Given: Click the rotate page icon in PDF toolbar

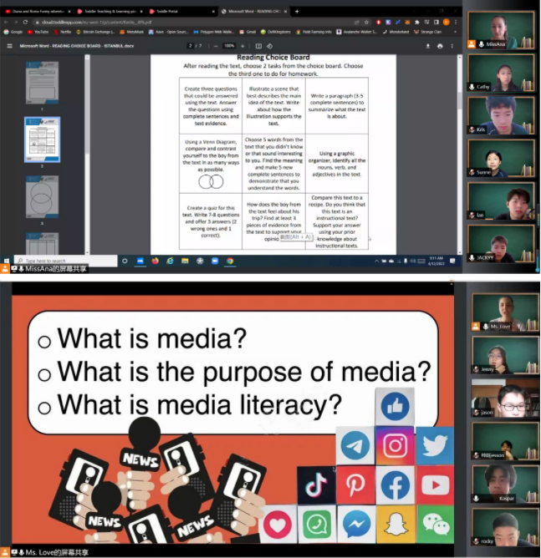Looking at the screenshot, I should point(269,46).
